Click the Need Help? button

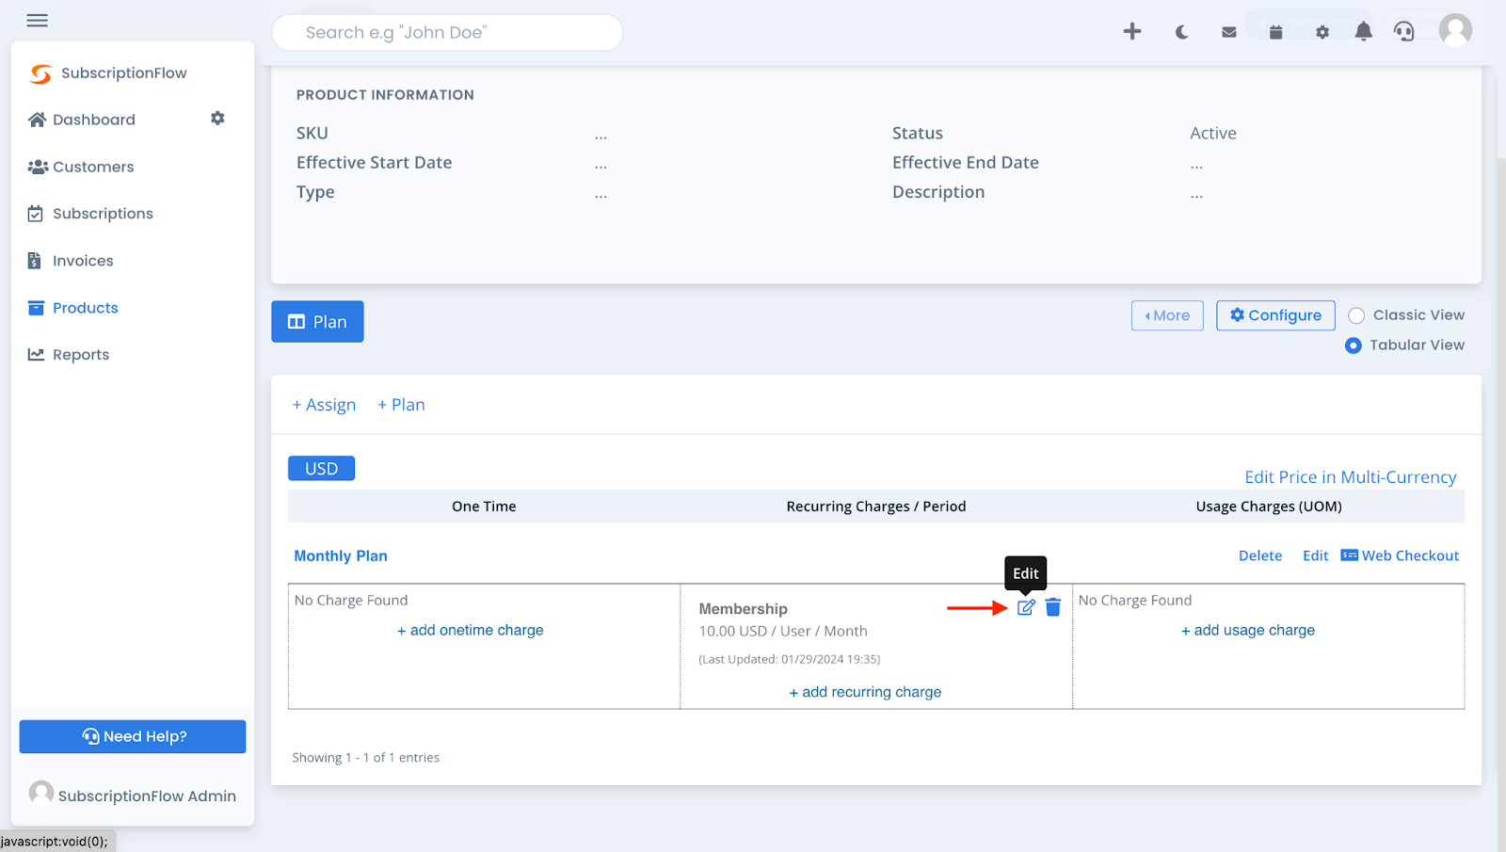point(133,736)
